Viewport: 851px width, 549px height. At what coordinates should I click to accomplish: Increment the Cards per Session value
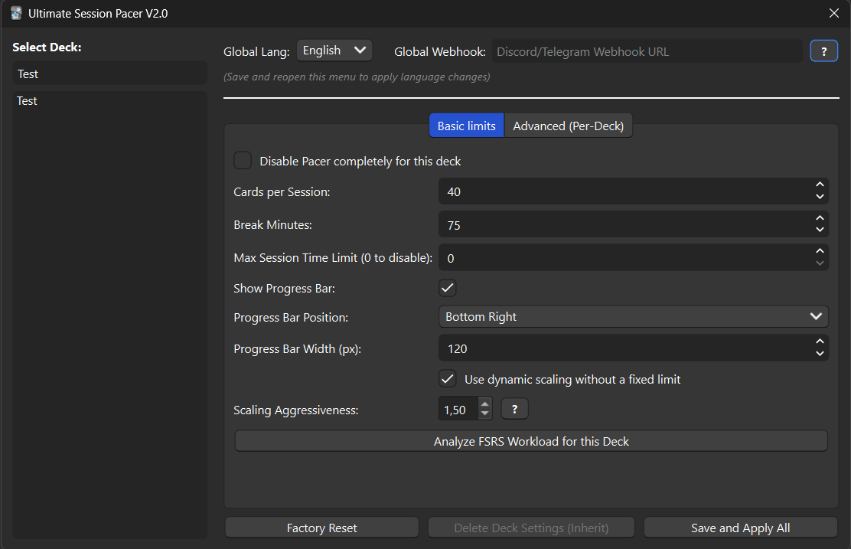pyautogui.click(x=821, y=186)
